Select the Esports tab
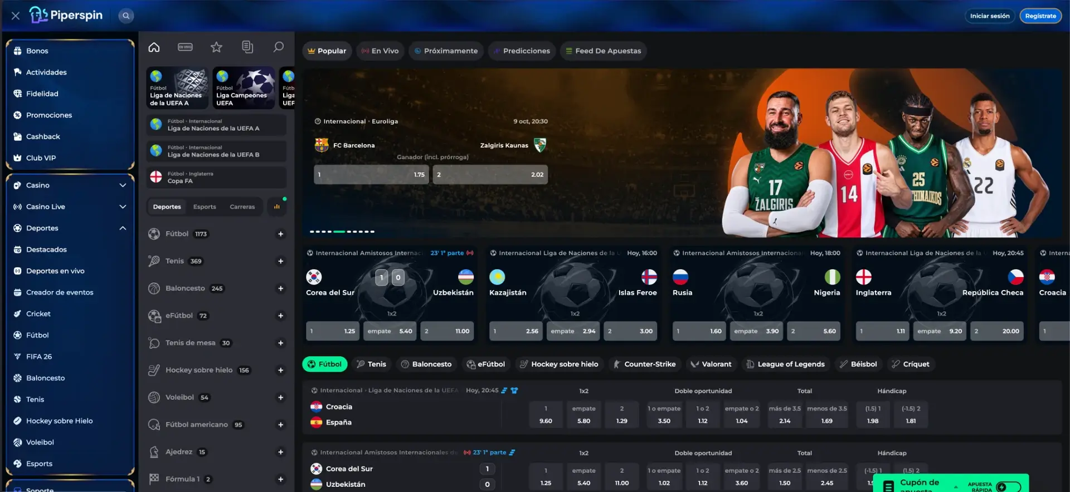This screenshot has height=492, width=1070. [x=205, y=206]
